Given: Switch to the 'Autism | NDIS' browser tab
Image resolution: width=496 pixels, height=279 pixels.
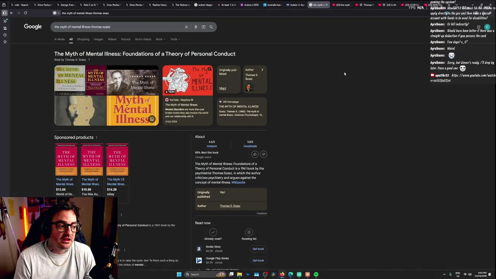Looking at the screenshot, I should point(250,5).
